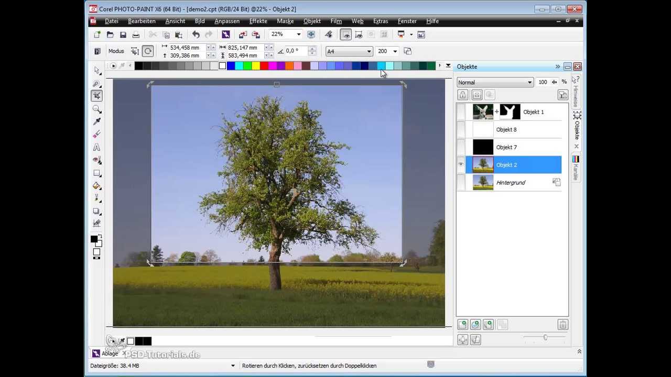Open the 200 resolution dropdown

click(x=395, y=51)
